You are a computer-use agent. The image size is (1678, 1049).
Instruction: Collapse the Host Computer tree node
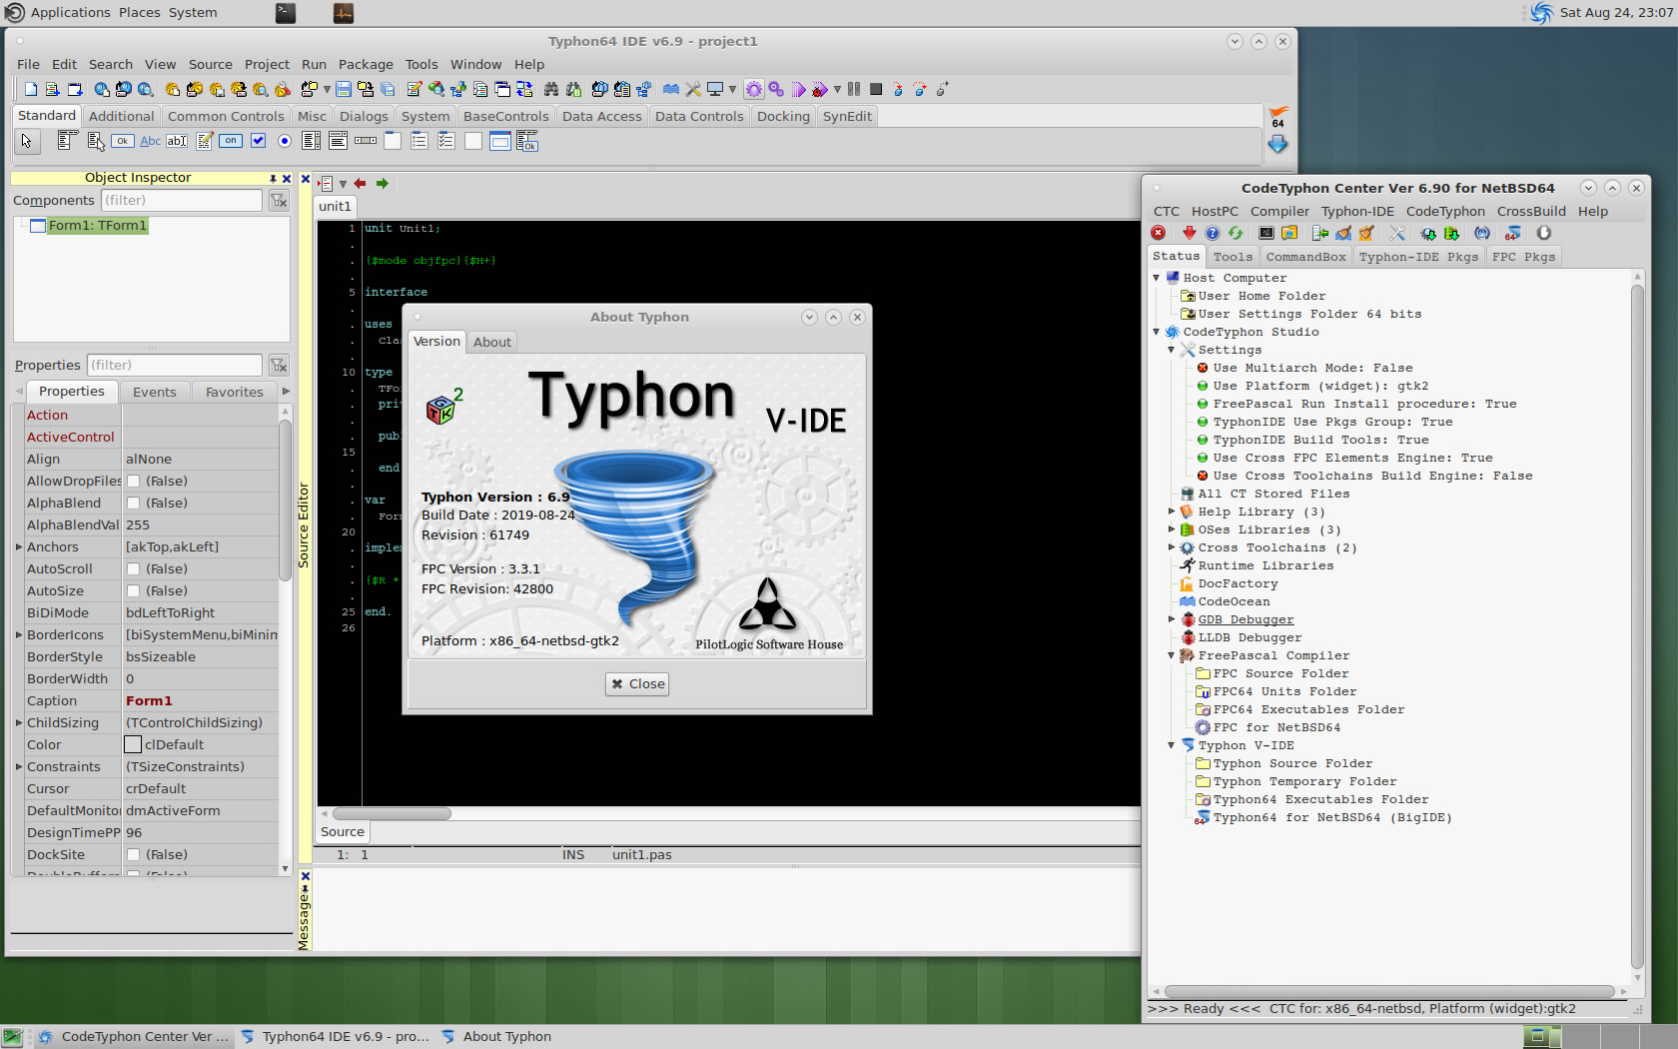pyautogui.click(x=1157, y=278)
